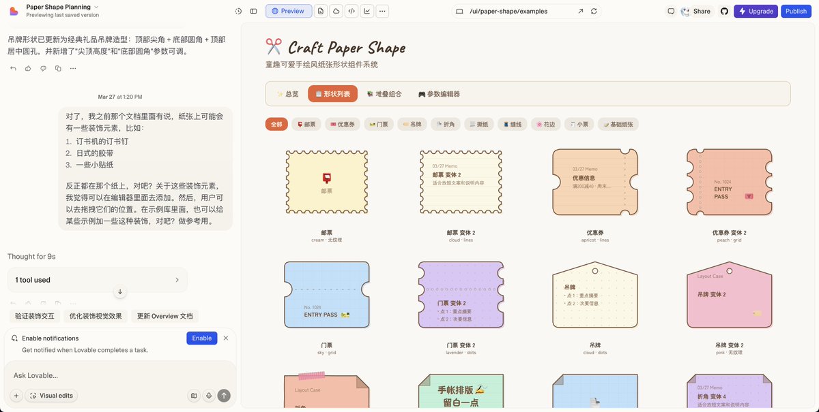Open the analytics chart icon
Screen dimensions: 819x412
[367, 11]
